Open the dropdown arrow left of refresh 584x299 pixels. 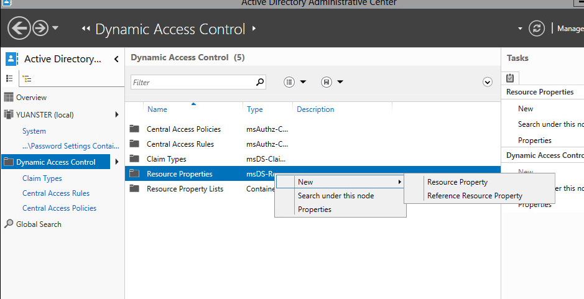tap(520, 29)
